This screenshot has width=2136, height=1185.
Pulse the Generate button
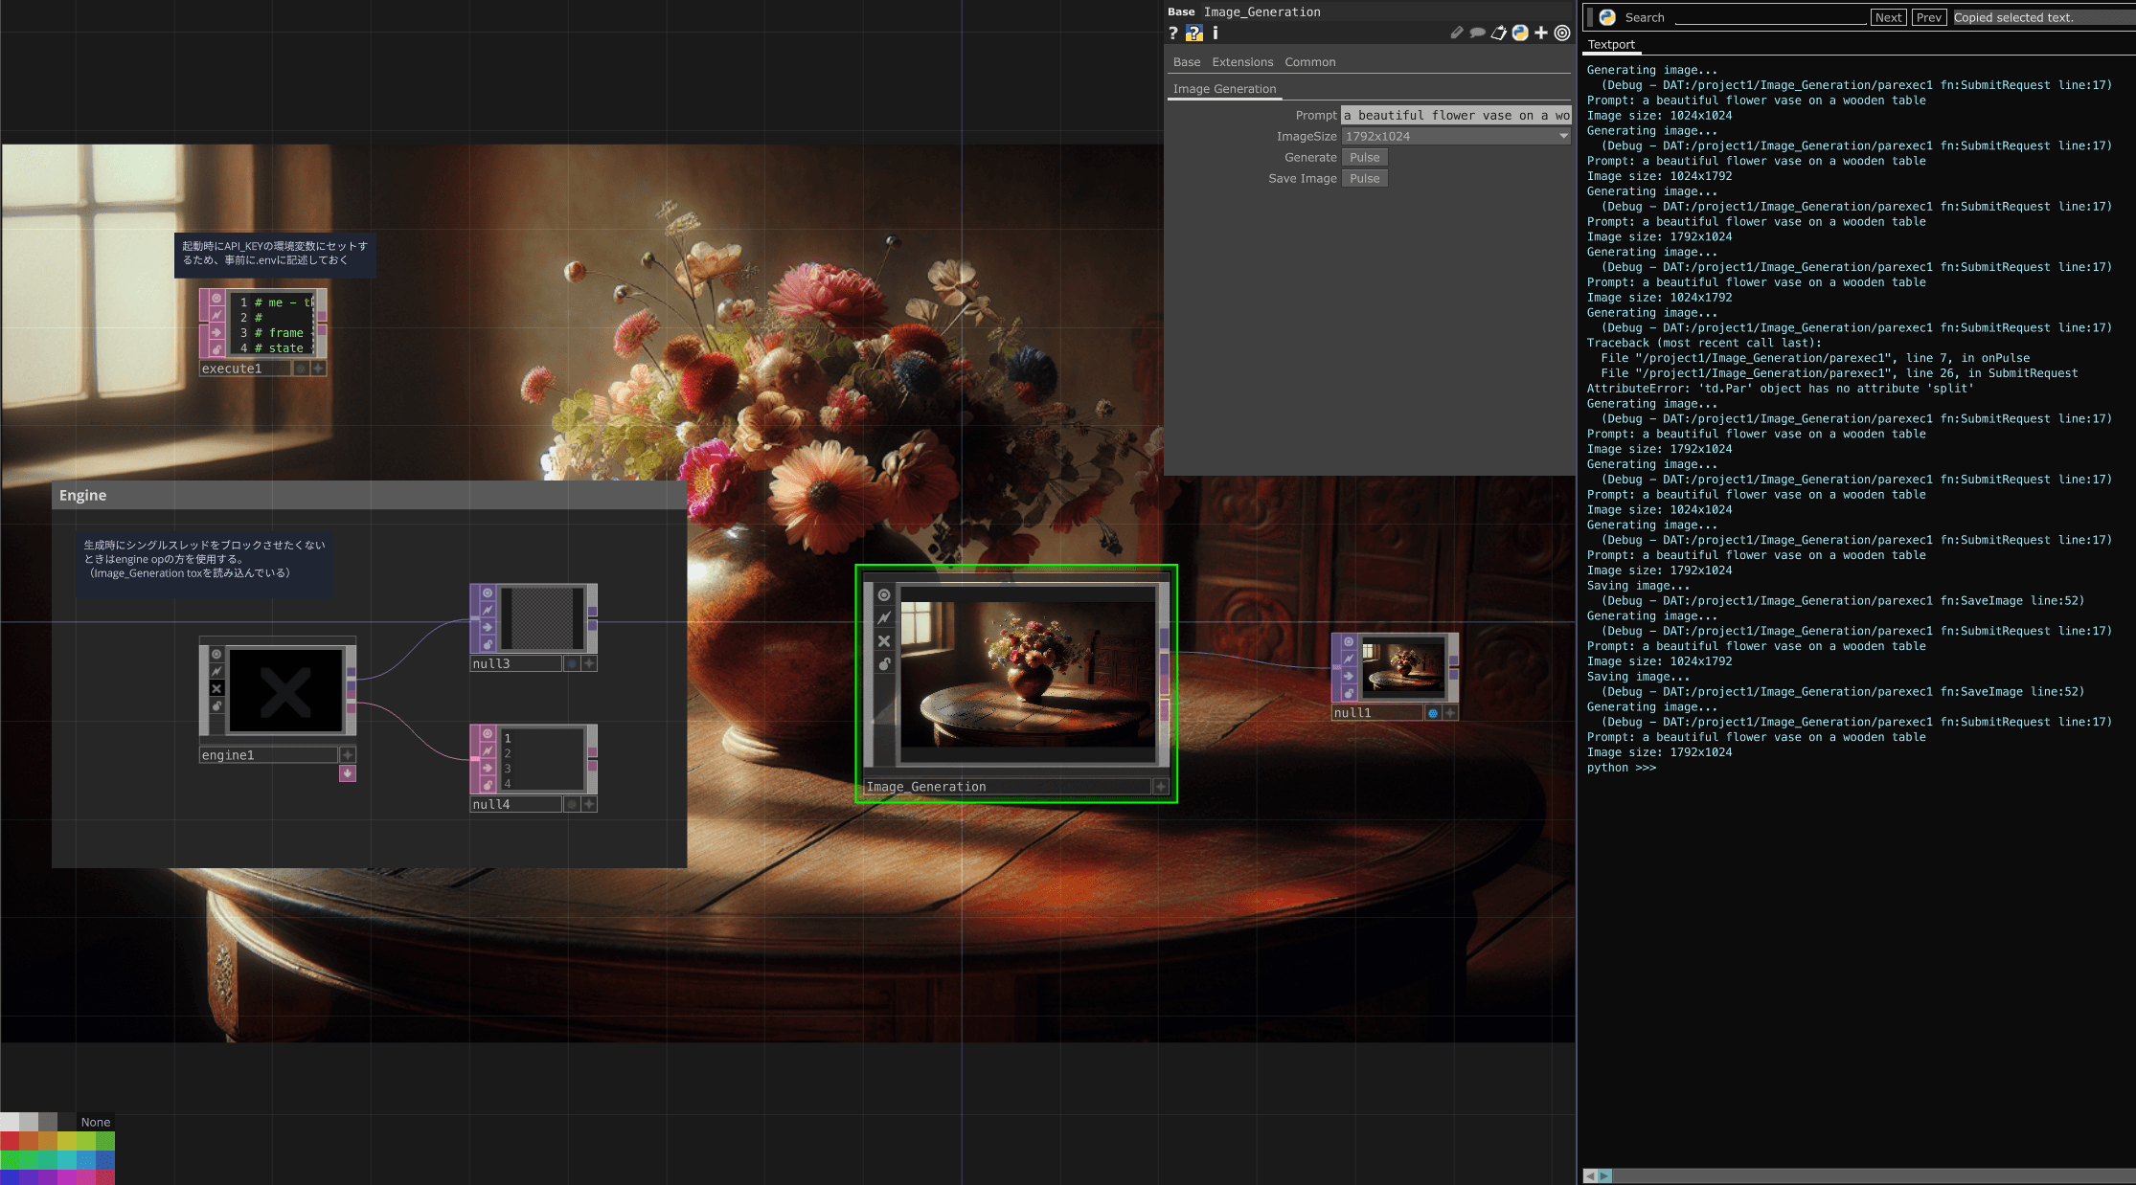pos(1364,157)
